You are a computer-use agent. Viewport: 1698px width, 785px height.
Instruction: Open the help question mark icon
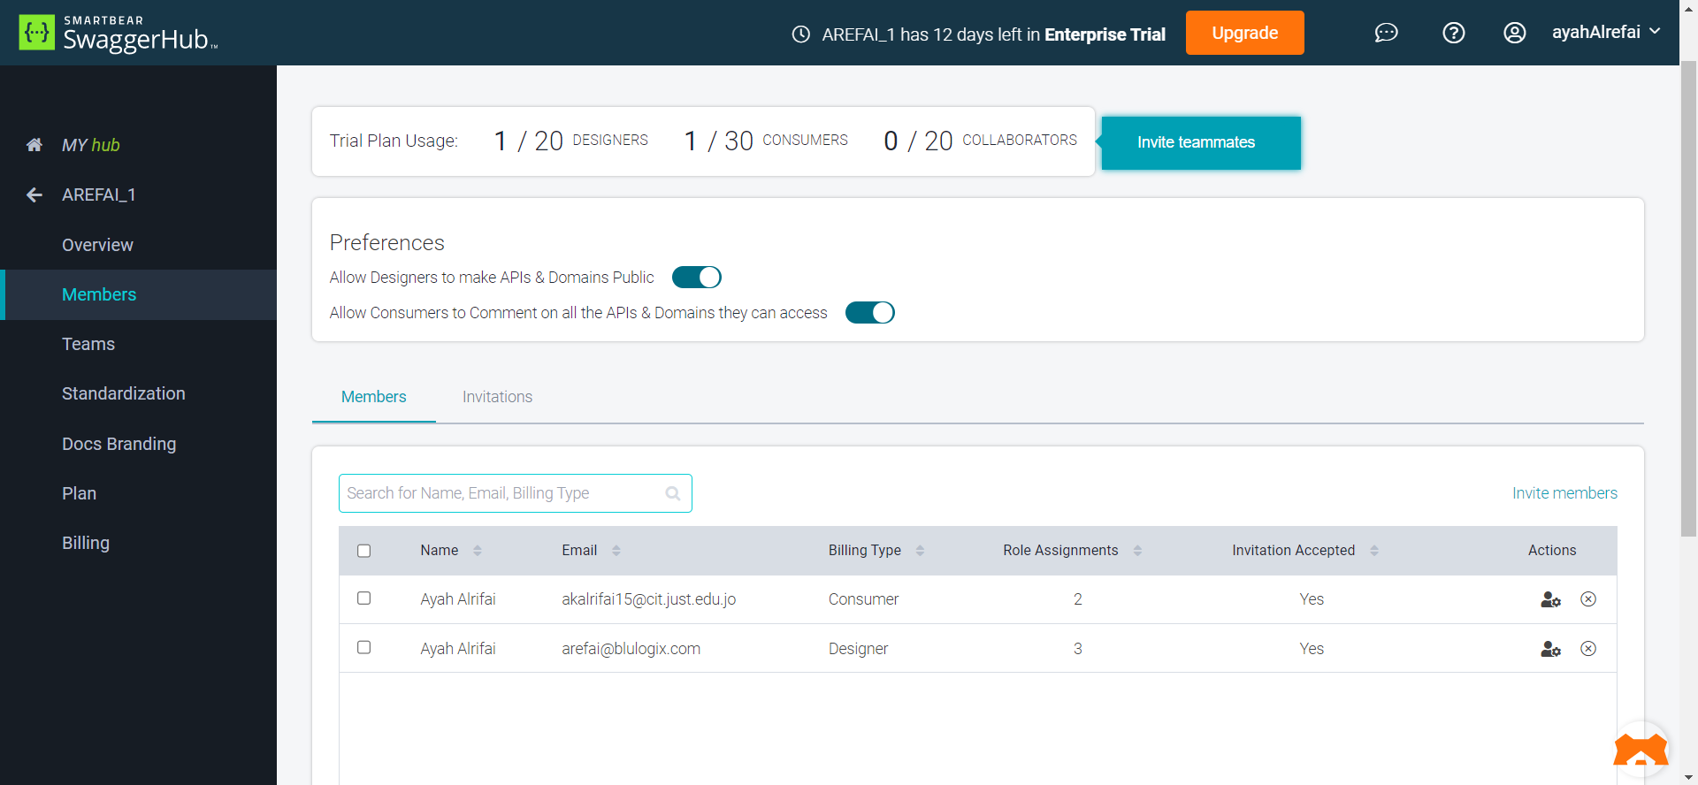[1453, 33]
